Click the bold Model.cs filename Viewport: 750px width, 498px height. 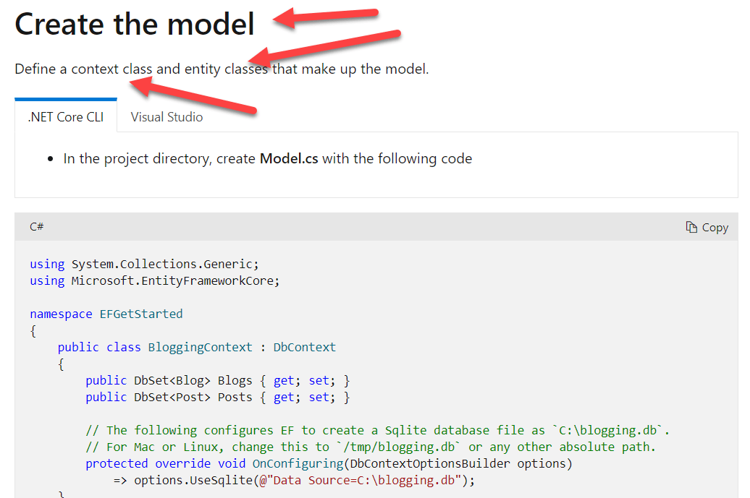coord(289,158)
